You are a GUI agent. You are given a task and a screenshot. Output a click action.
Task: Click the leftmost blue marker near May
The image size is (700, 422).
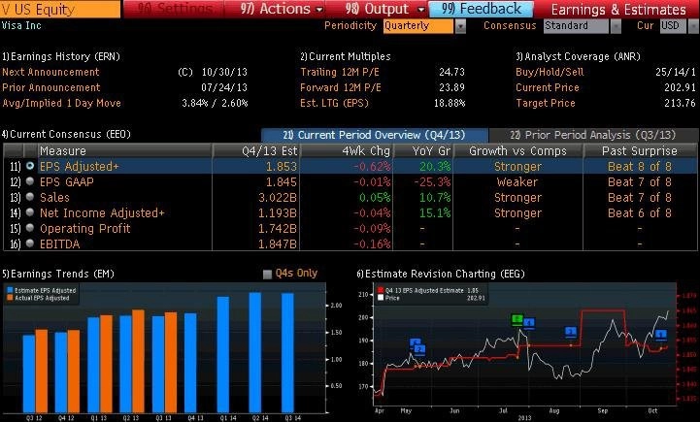(415, 343)
